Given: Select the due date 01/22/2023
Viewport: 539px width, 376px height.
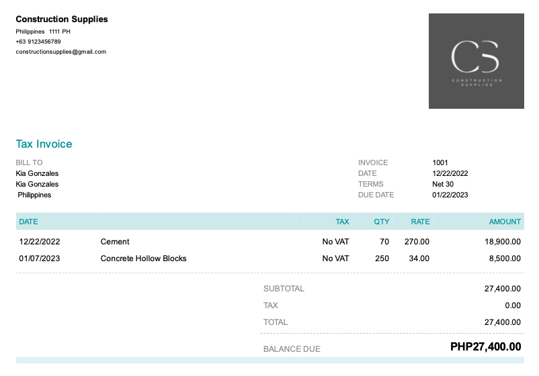Looking at the screenshot, I should [x=450, y=195].
